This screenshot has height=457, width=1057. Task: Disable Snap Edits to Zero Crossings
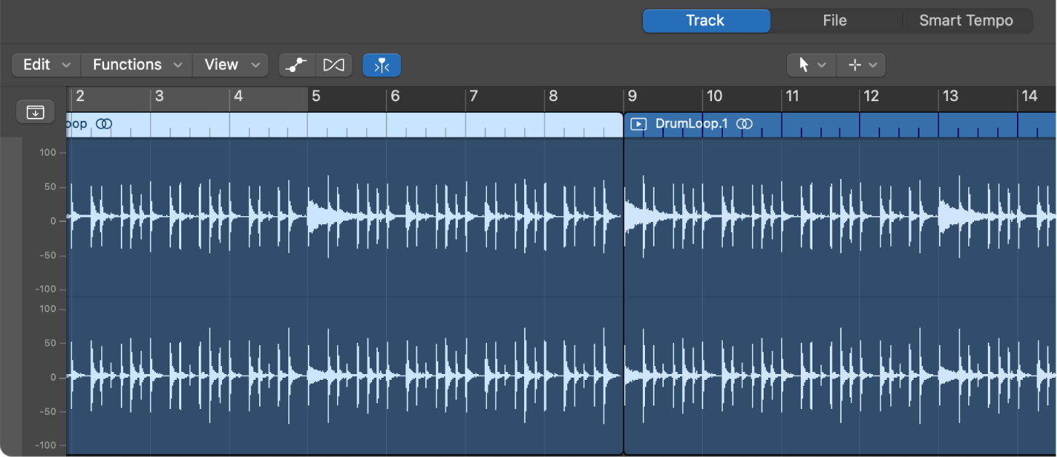click(x=381, y=65)
